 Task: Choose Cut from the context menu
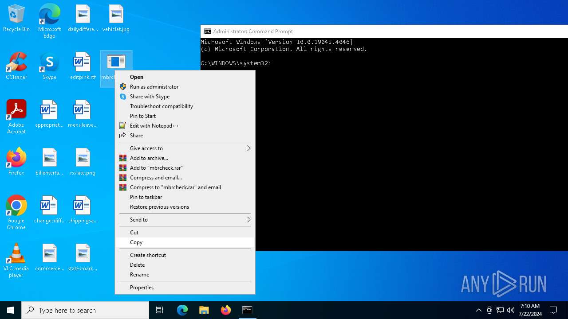[x=185, y=233]
